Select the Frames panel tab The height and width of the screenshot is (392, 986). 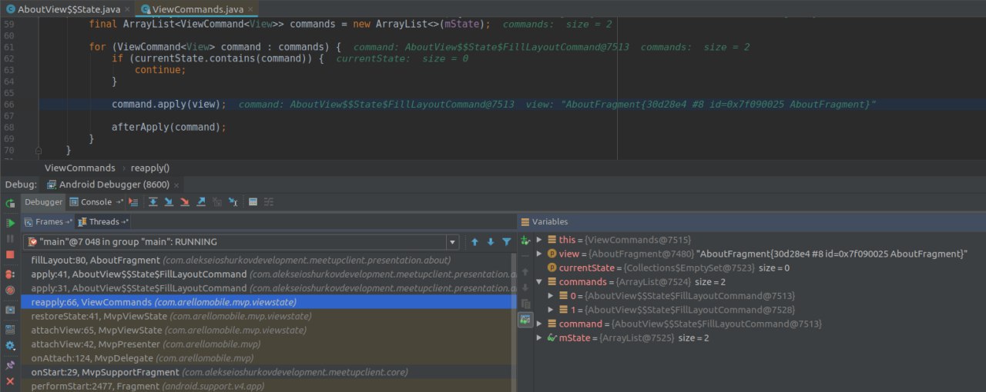pos(48,221)
